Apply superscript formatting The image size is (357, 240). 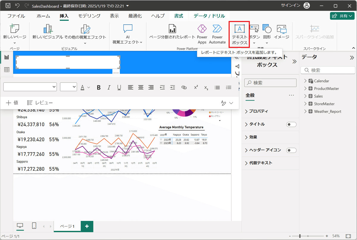pyautogui.click(x=196, y=87)
